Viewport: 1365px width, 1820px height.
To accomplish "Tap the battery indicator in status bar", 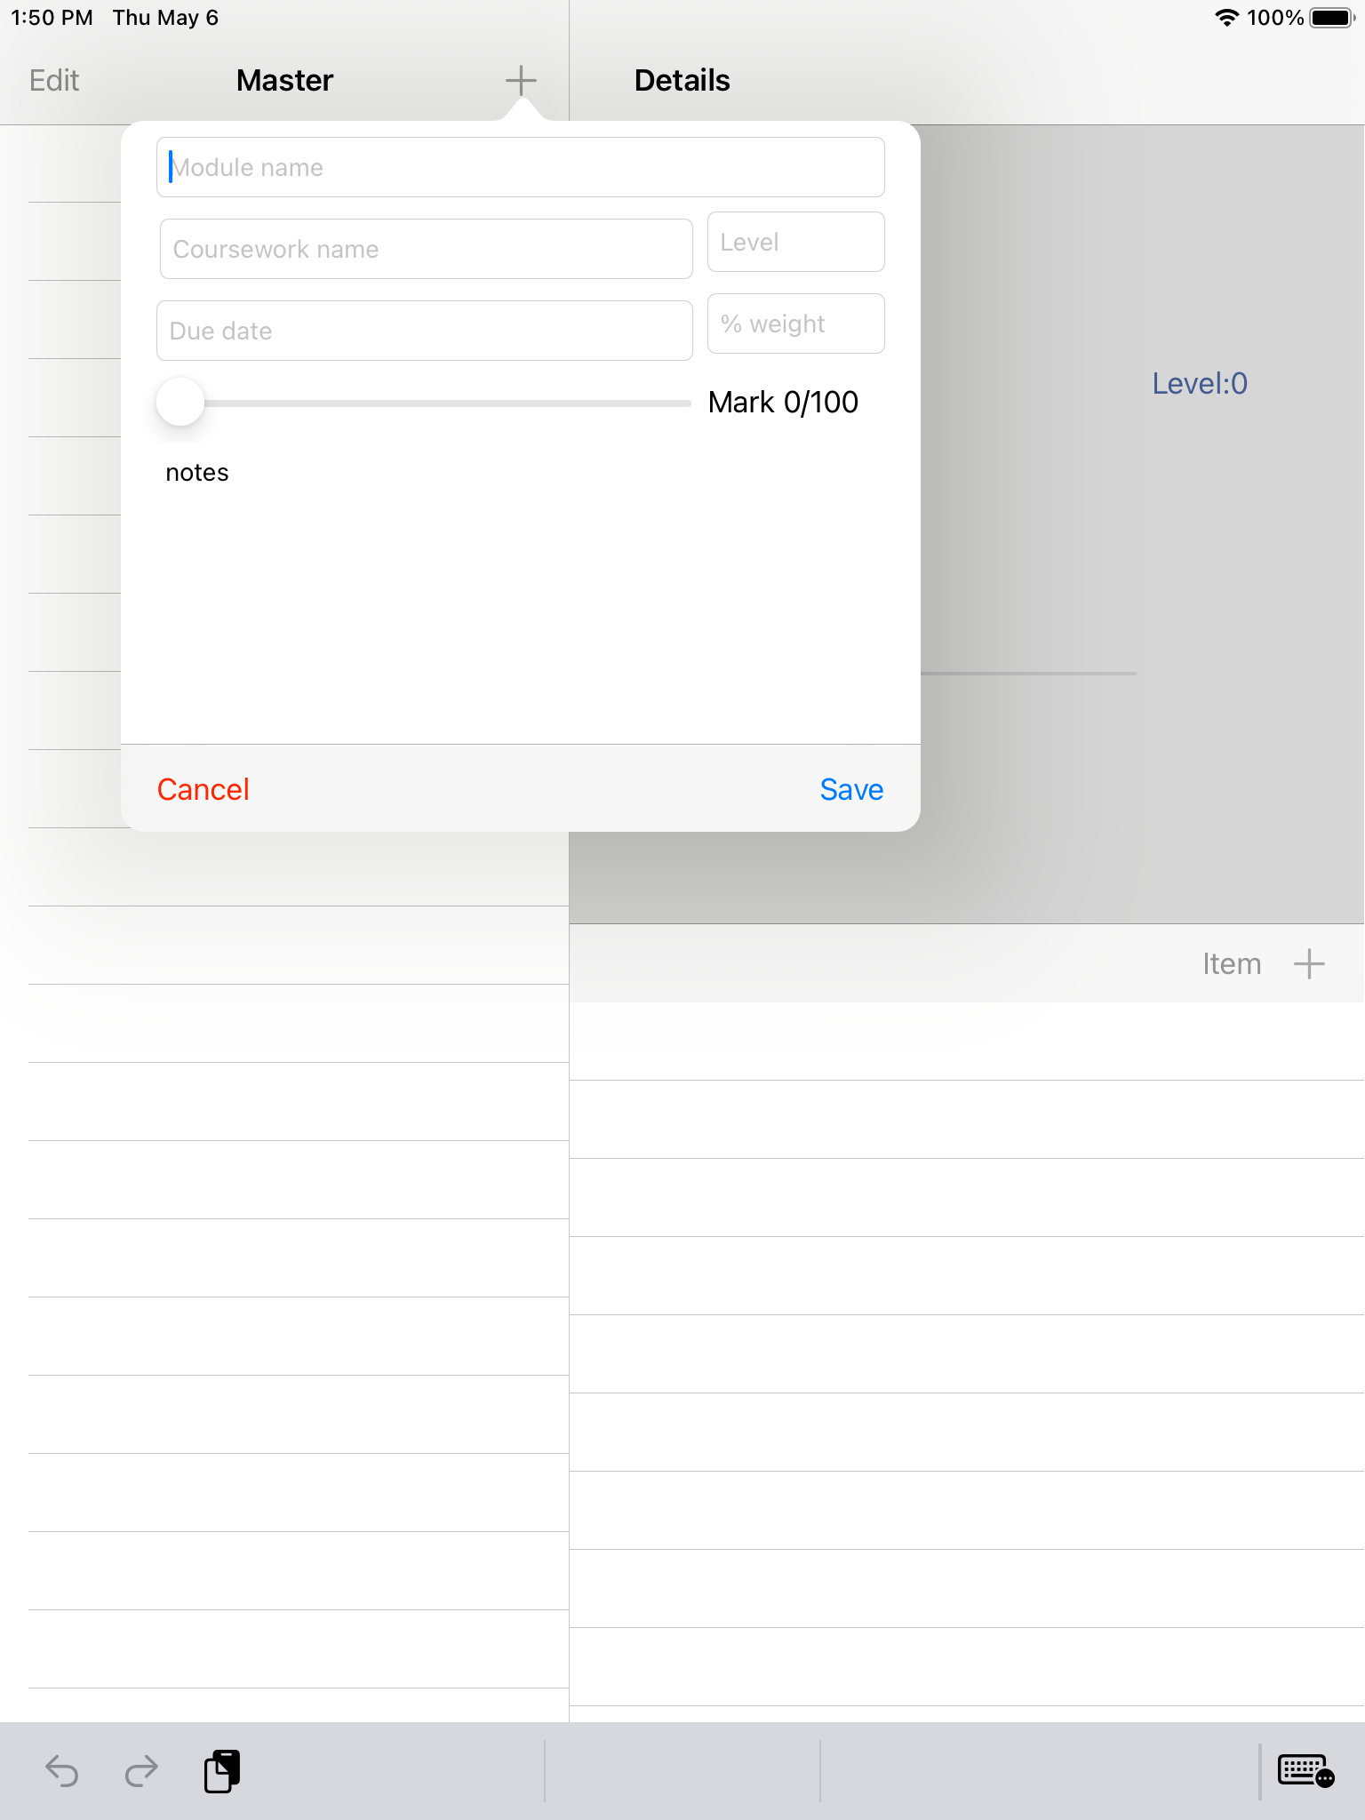I will 1329,16.
